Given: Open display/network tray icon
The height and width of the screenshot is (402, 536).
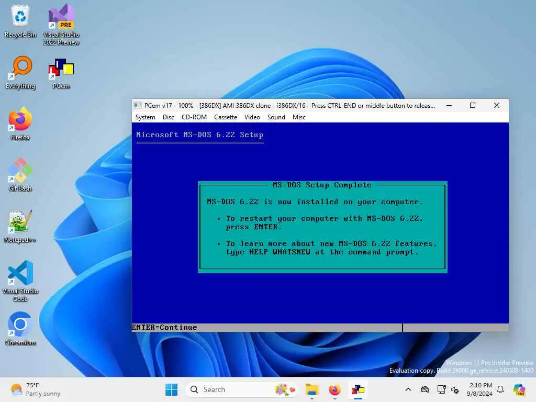Looking at the screenshot, I should coord(441,389).
